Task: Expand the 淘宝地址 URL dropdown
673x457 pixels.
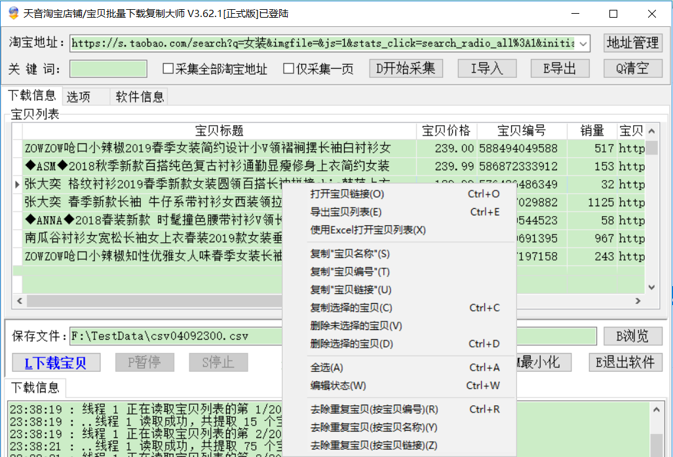Action: point(584,44)
